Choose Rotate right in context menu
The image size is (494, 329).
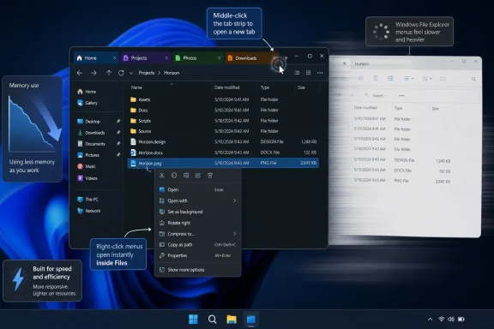pyautogui.click(x=198, y=223)
